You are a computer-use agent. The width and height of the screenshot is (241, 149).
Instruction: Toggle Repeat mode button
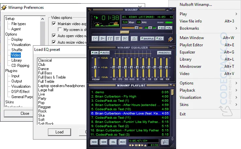point(160,38)
